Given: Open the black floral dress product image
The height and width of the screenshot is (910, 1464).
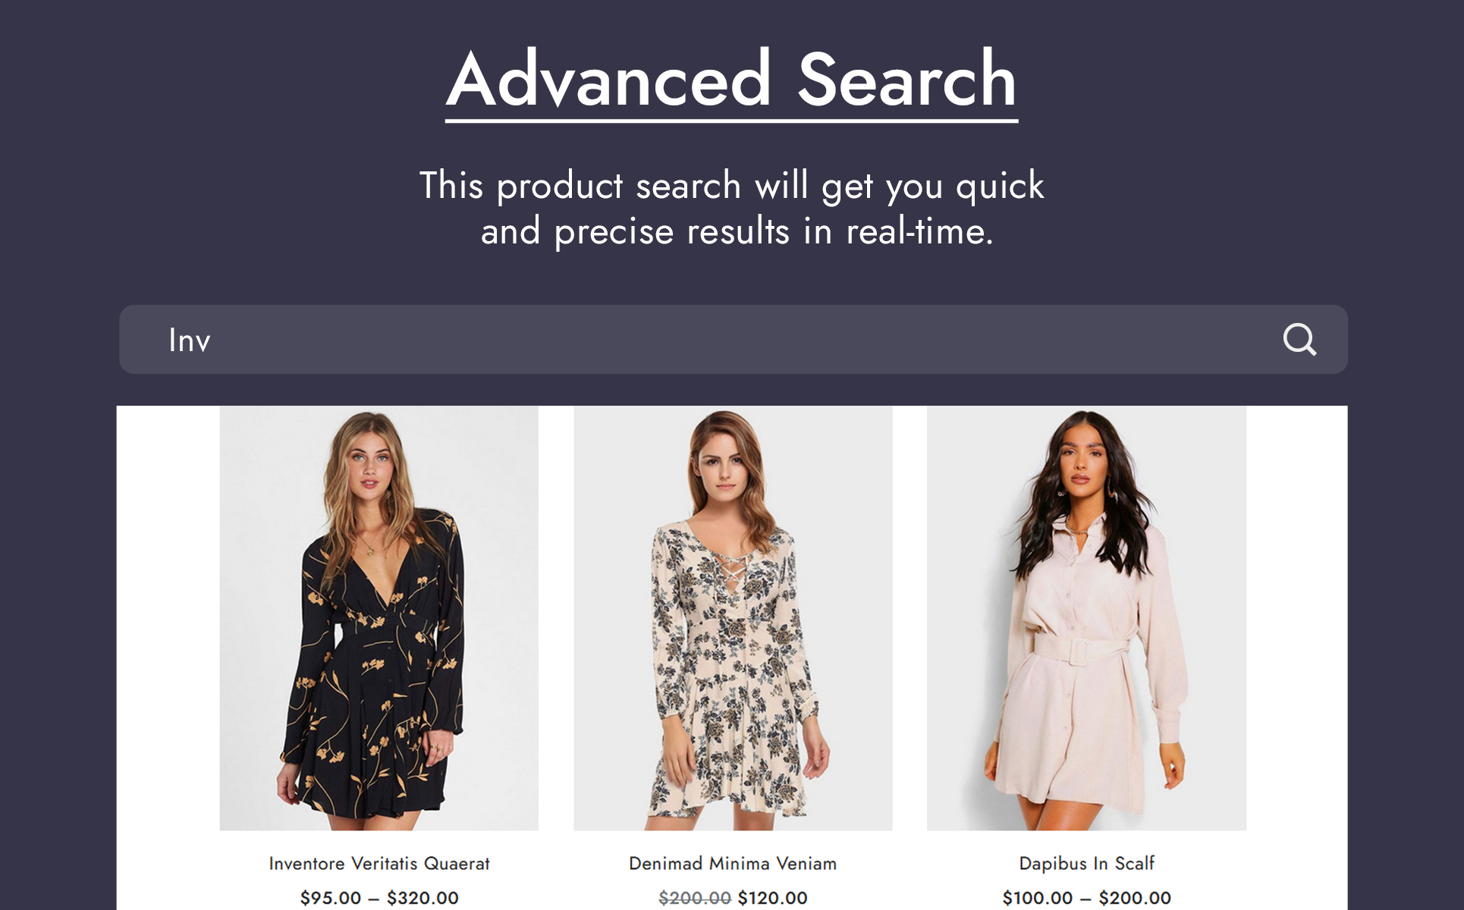Looking at the screenshot, I should pyautogui.click(x=379, y=618).
